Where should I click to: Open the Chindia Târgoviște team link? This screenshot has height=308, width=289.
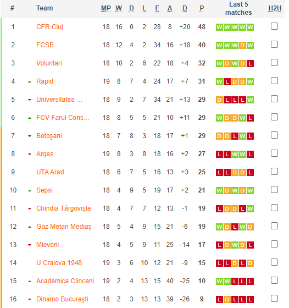pos(64,208)
